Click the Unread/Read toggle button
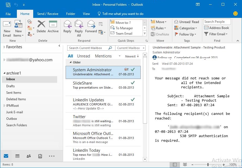 click(x=186, y=22)
